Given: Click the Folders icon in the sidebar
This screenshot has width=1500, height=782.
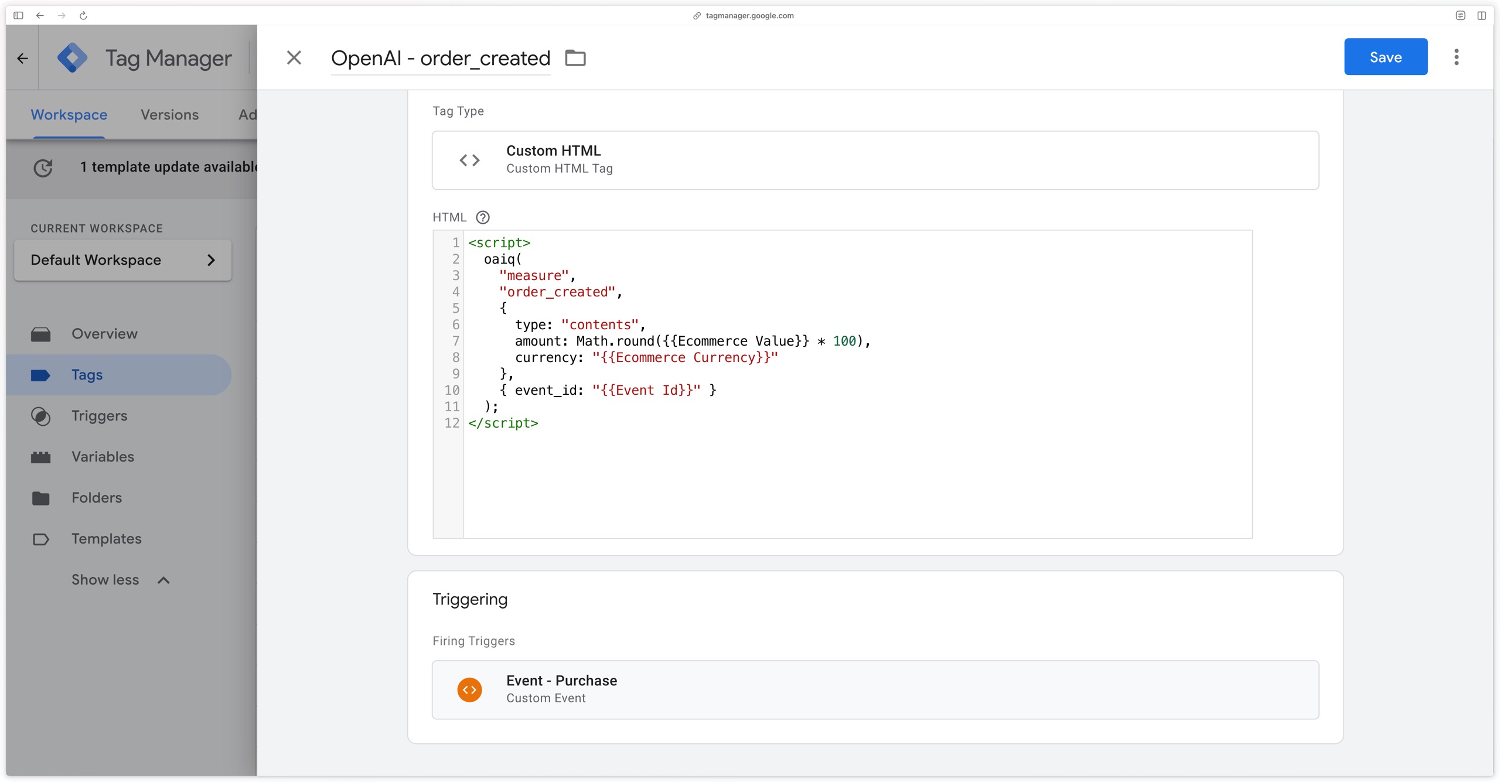Looking at the screenshot, I should (40, 498).
